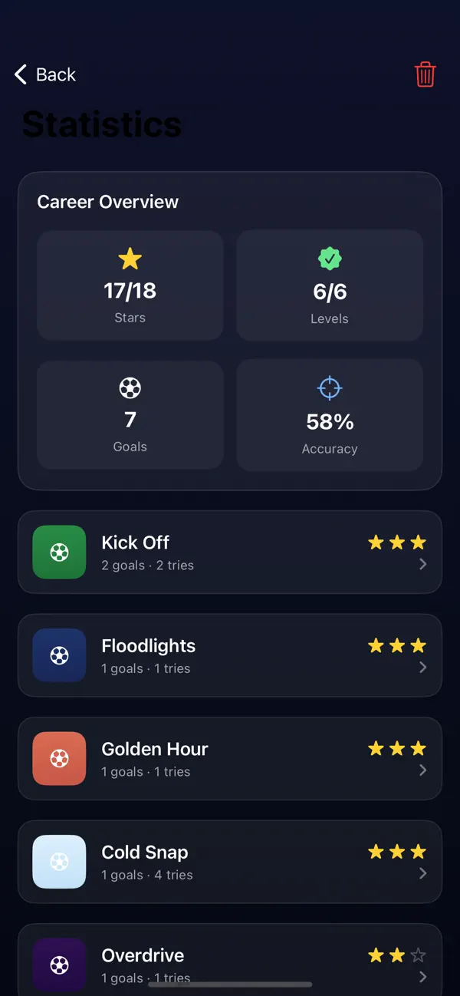Viewport: 460px width, 996px height.
Task: Open Cold Snap details chevron
Action: point(423,873)
